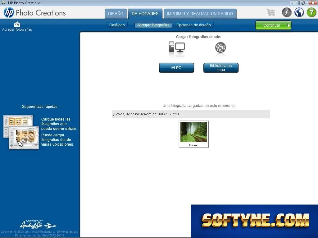Select the Forest photo thumbnail
Screen dimensions: 318x238
pos(194,134)
